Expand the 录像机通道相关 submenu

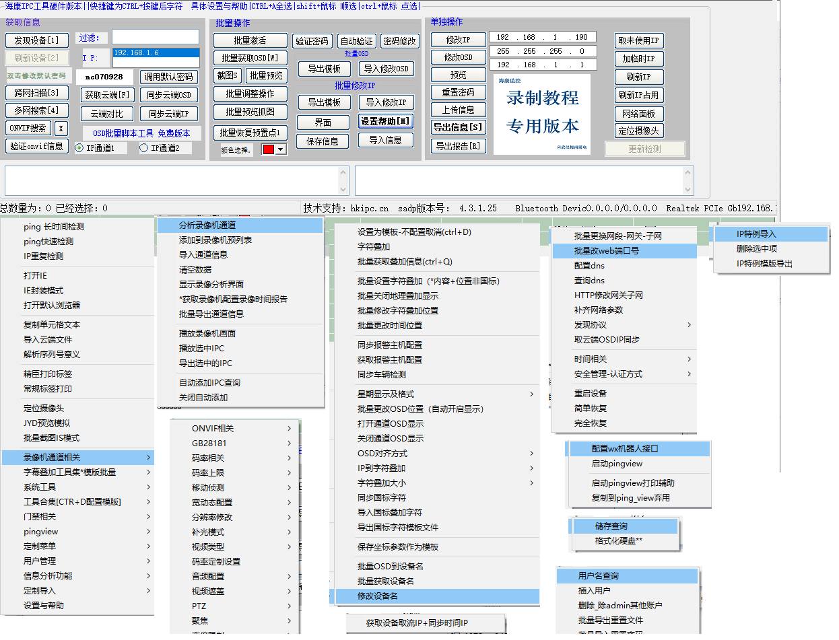(x=77, y=458)
